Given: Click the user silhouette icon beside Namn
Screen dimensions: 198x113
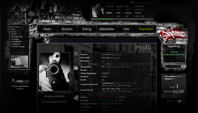Looking at the screenshot, I should 76,55.
